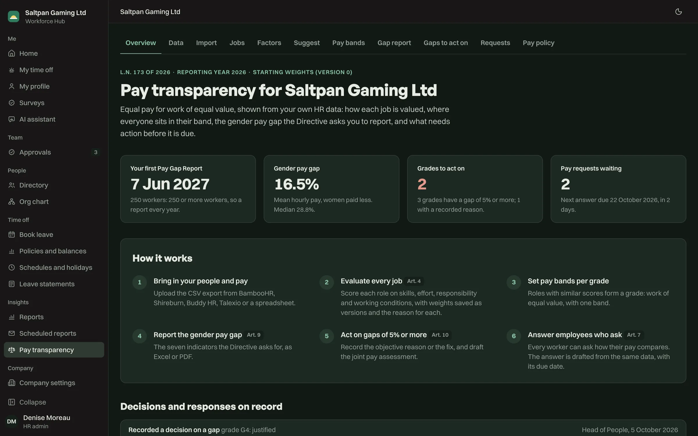Click the Approvals count badge 3
This screenshot has width=698, height=436.
(x=96, y=152)
